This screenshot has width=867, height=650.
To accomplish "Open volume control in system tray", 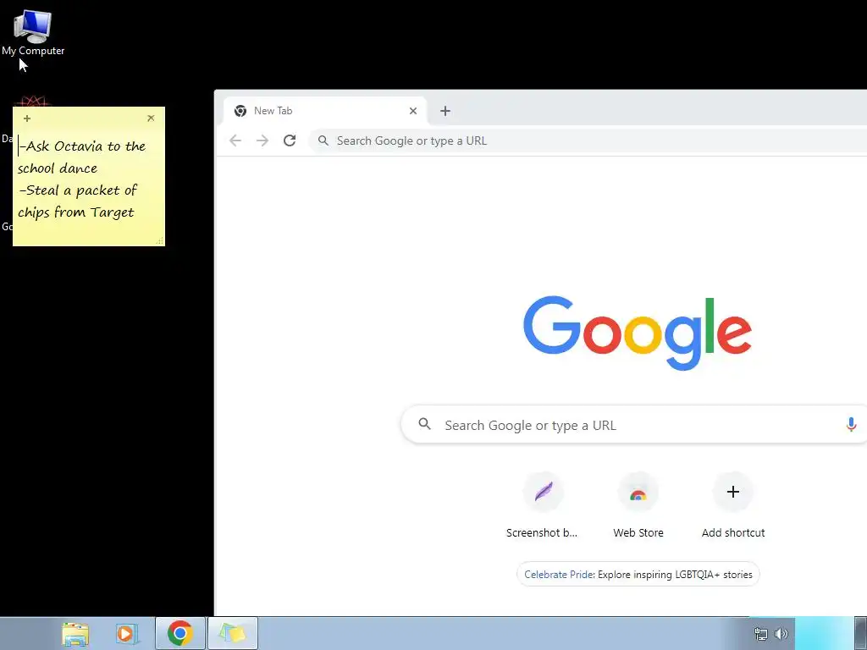I will pos(781,634).
